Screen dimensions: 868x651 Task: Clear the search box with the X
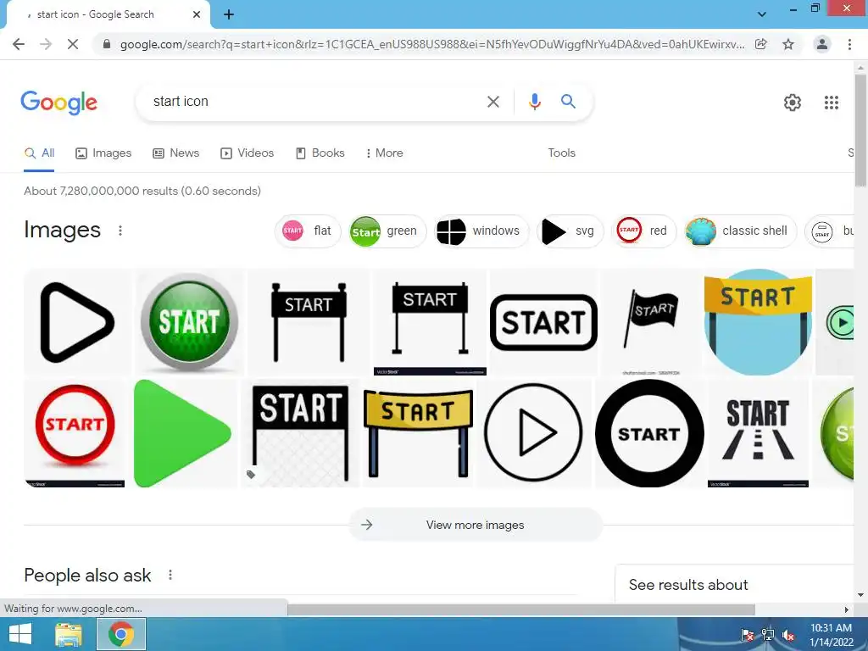492,102
